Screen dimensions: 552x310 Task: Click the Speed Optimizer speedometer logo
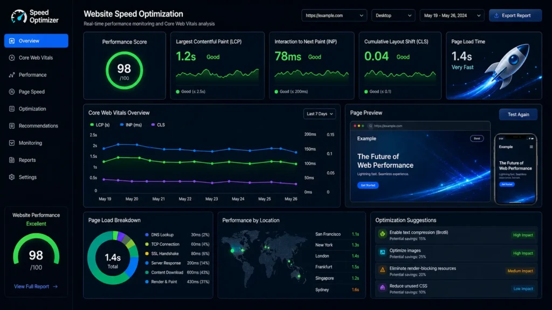tap(19, 16)
